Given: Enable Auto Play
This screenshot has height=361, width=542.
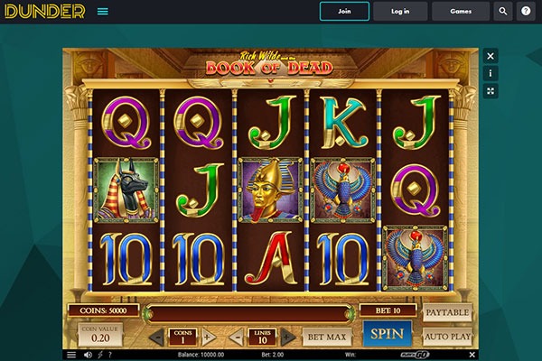Looking at the screenshot, I should point(447,337).
